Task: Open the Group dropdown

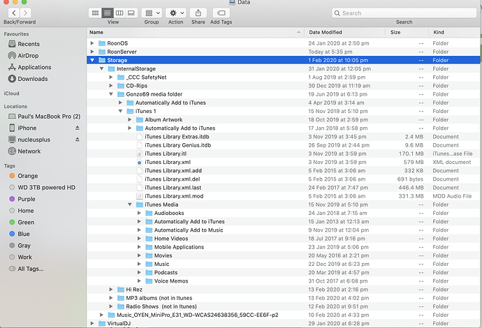Action: click(152, 13)
